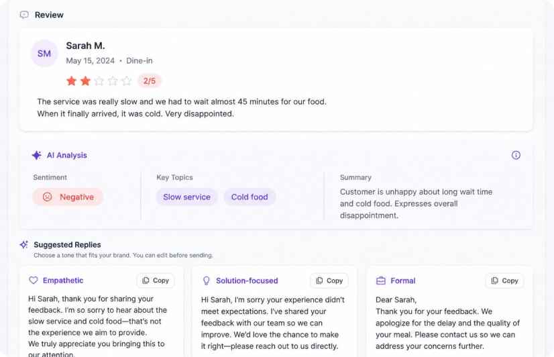Click the Suggested Replies heading

click(x=67, y=244)
